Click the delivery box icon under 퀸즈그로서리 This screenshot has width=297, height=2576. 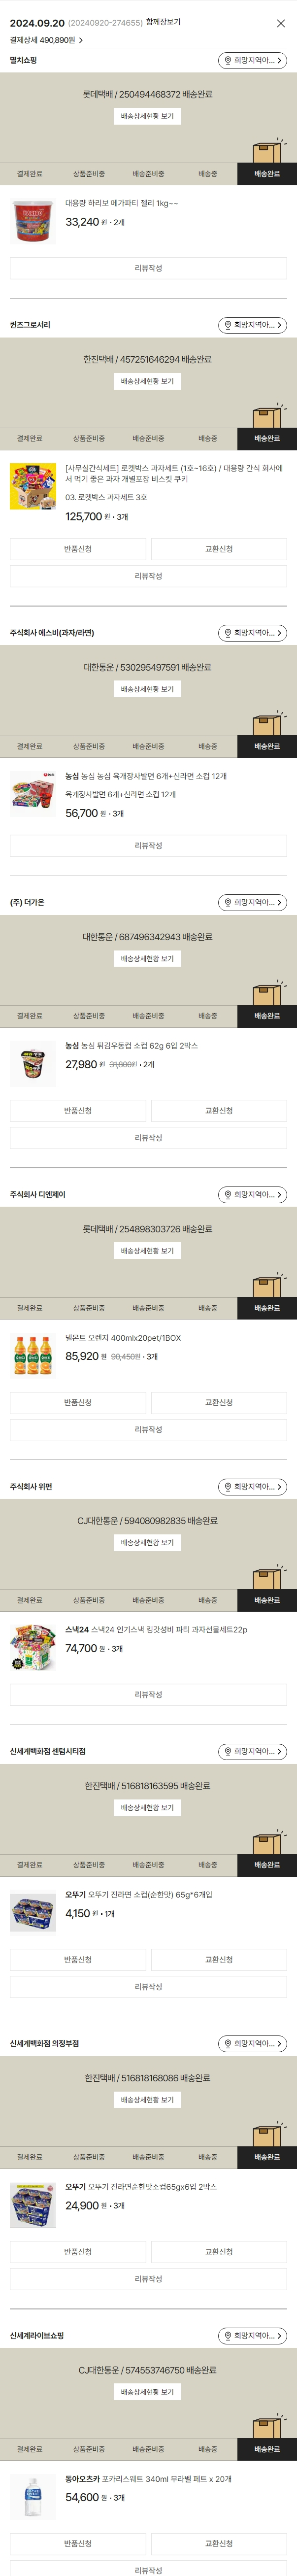pyautogui.click(x=266, y=416)
